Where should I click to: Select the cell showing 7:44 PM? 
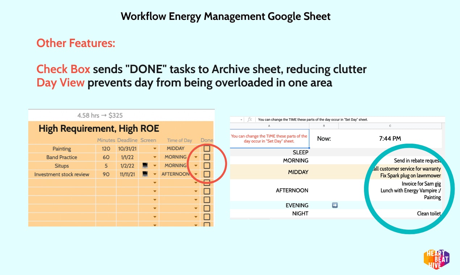(x=390, y=139)
